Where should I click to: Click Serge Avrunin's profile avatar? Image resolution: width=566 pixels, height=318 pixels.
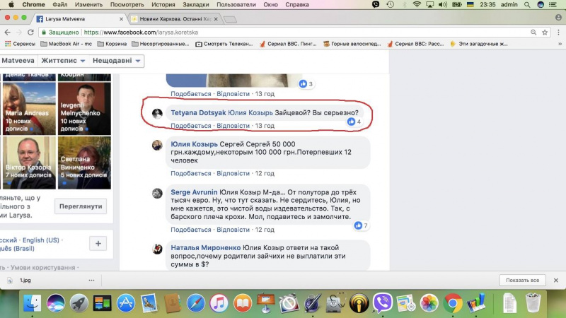pyautogui.click(x=157, y=192)
